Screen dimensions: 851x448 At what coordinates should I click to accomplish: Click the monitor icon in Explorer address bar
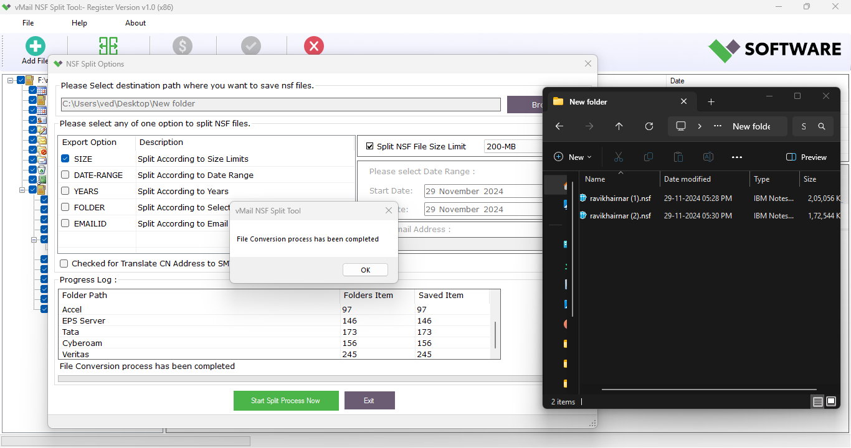(681, 126)
